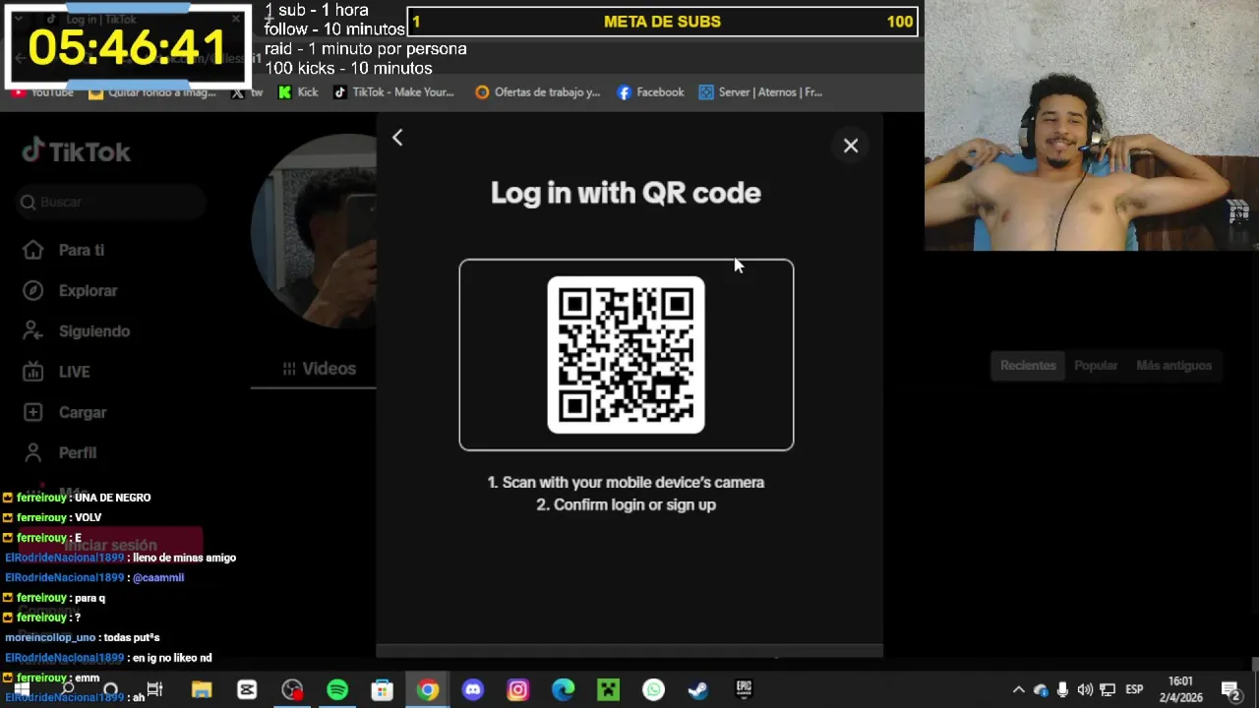The image size is (1259, 708).
Task: Open OBS Studio from taskbar
Action: pos(292,690)
